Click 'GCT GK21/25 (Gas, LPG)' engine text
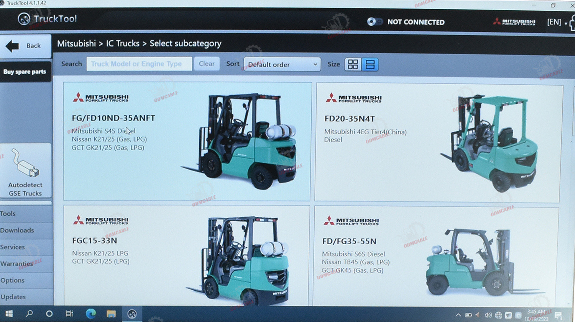The image size is (575, 322). point(108,147)
